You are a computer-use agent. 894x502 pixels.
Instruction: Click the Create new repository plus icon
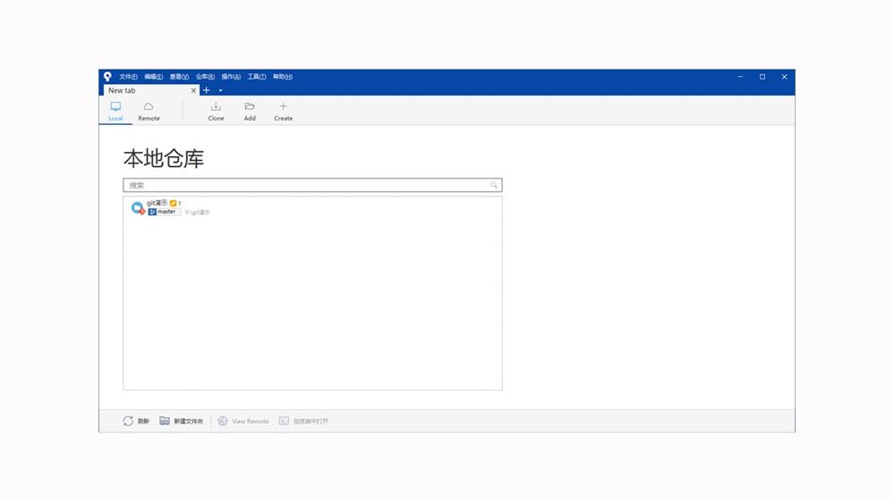(283, 107)
